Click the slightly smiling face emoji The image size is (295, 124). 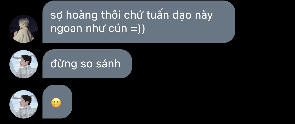click(56, 103)
